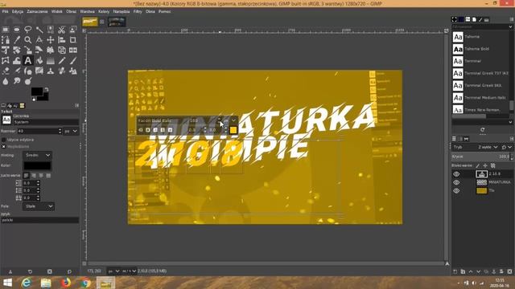Viewport: 515px width, 289px height.
Task: Select the Cage Transform tool
Action: (x=6, y=60)
